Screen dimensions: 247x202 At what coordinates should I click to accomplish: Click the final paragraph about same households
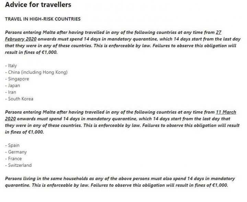120,182
